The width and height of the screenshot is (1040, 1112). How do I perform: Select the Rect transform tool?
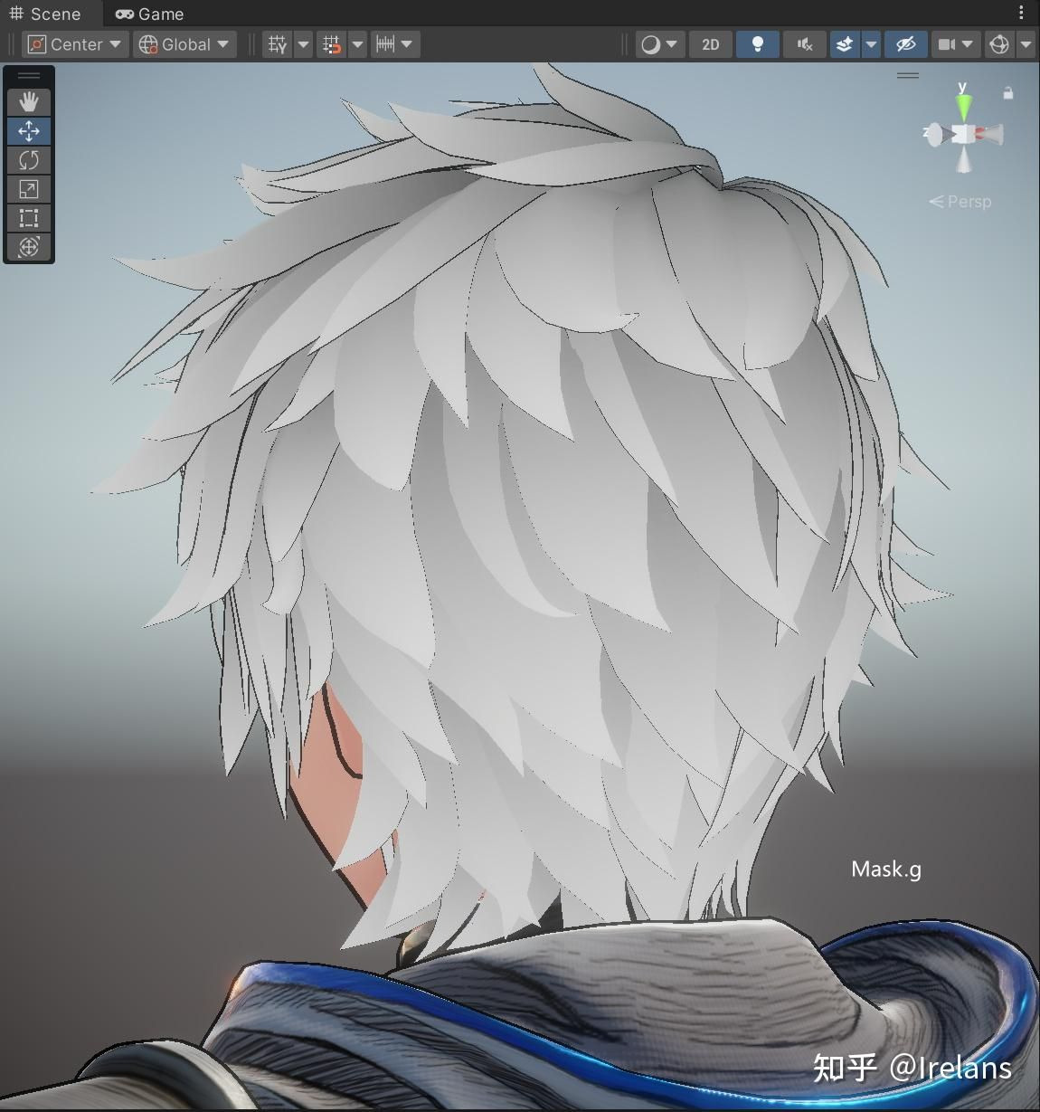tap(29, 218)
